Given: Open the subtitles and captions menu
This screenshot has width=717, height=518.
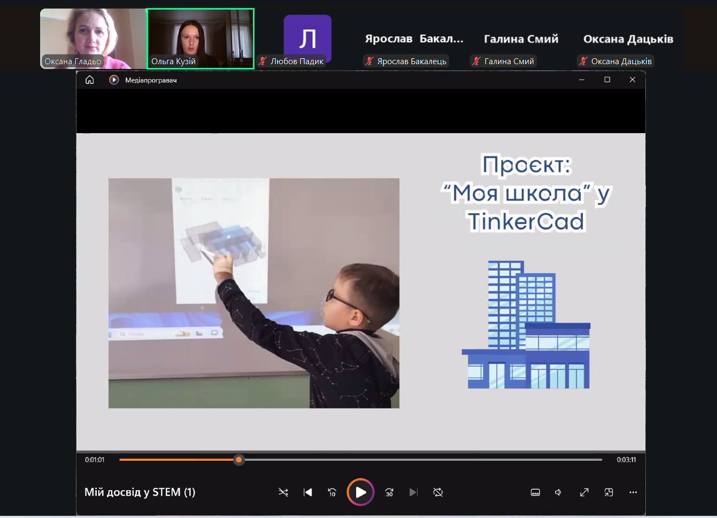Looking at the screenshot, I should (x=535, y=492).
